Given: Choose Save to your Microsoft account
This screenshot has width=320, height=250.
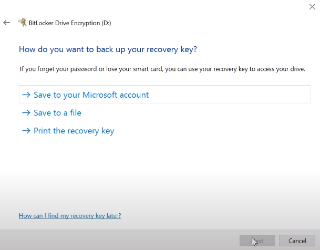Looking at the screenshot, I should [91, 95].
